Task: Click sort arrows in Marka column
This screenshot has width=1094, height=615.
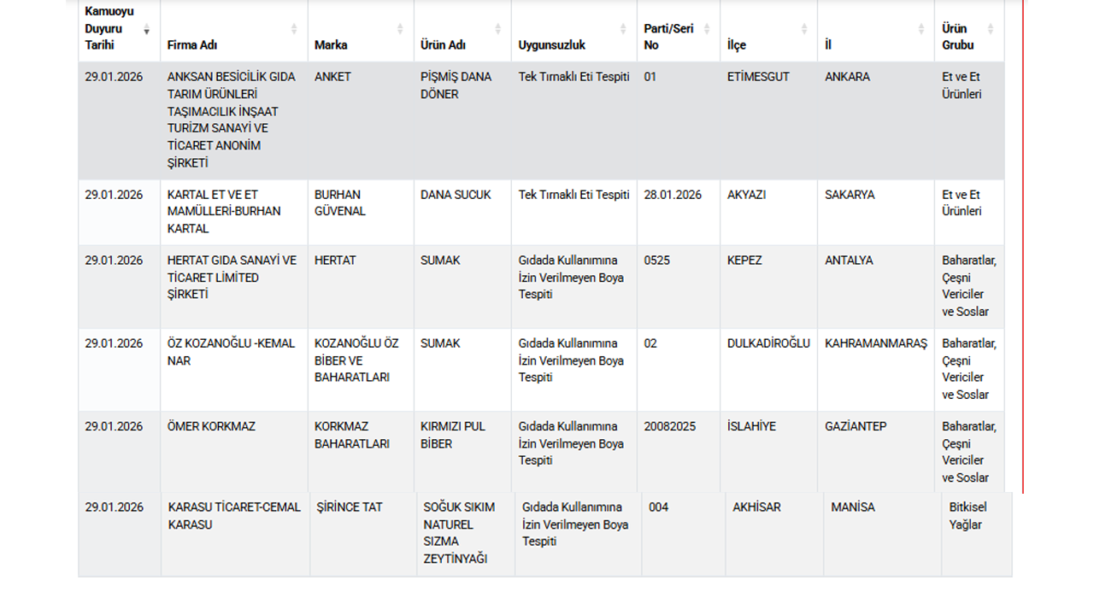Action: tap(400, 29)
